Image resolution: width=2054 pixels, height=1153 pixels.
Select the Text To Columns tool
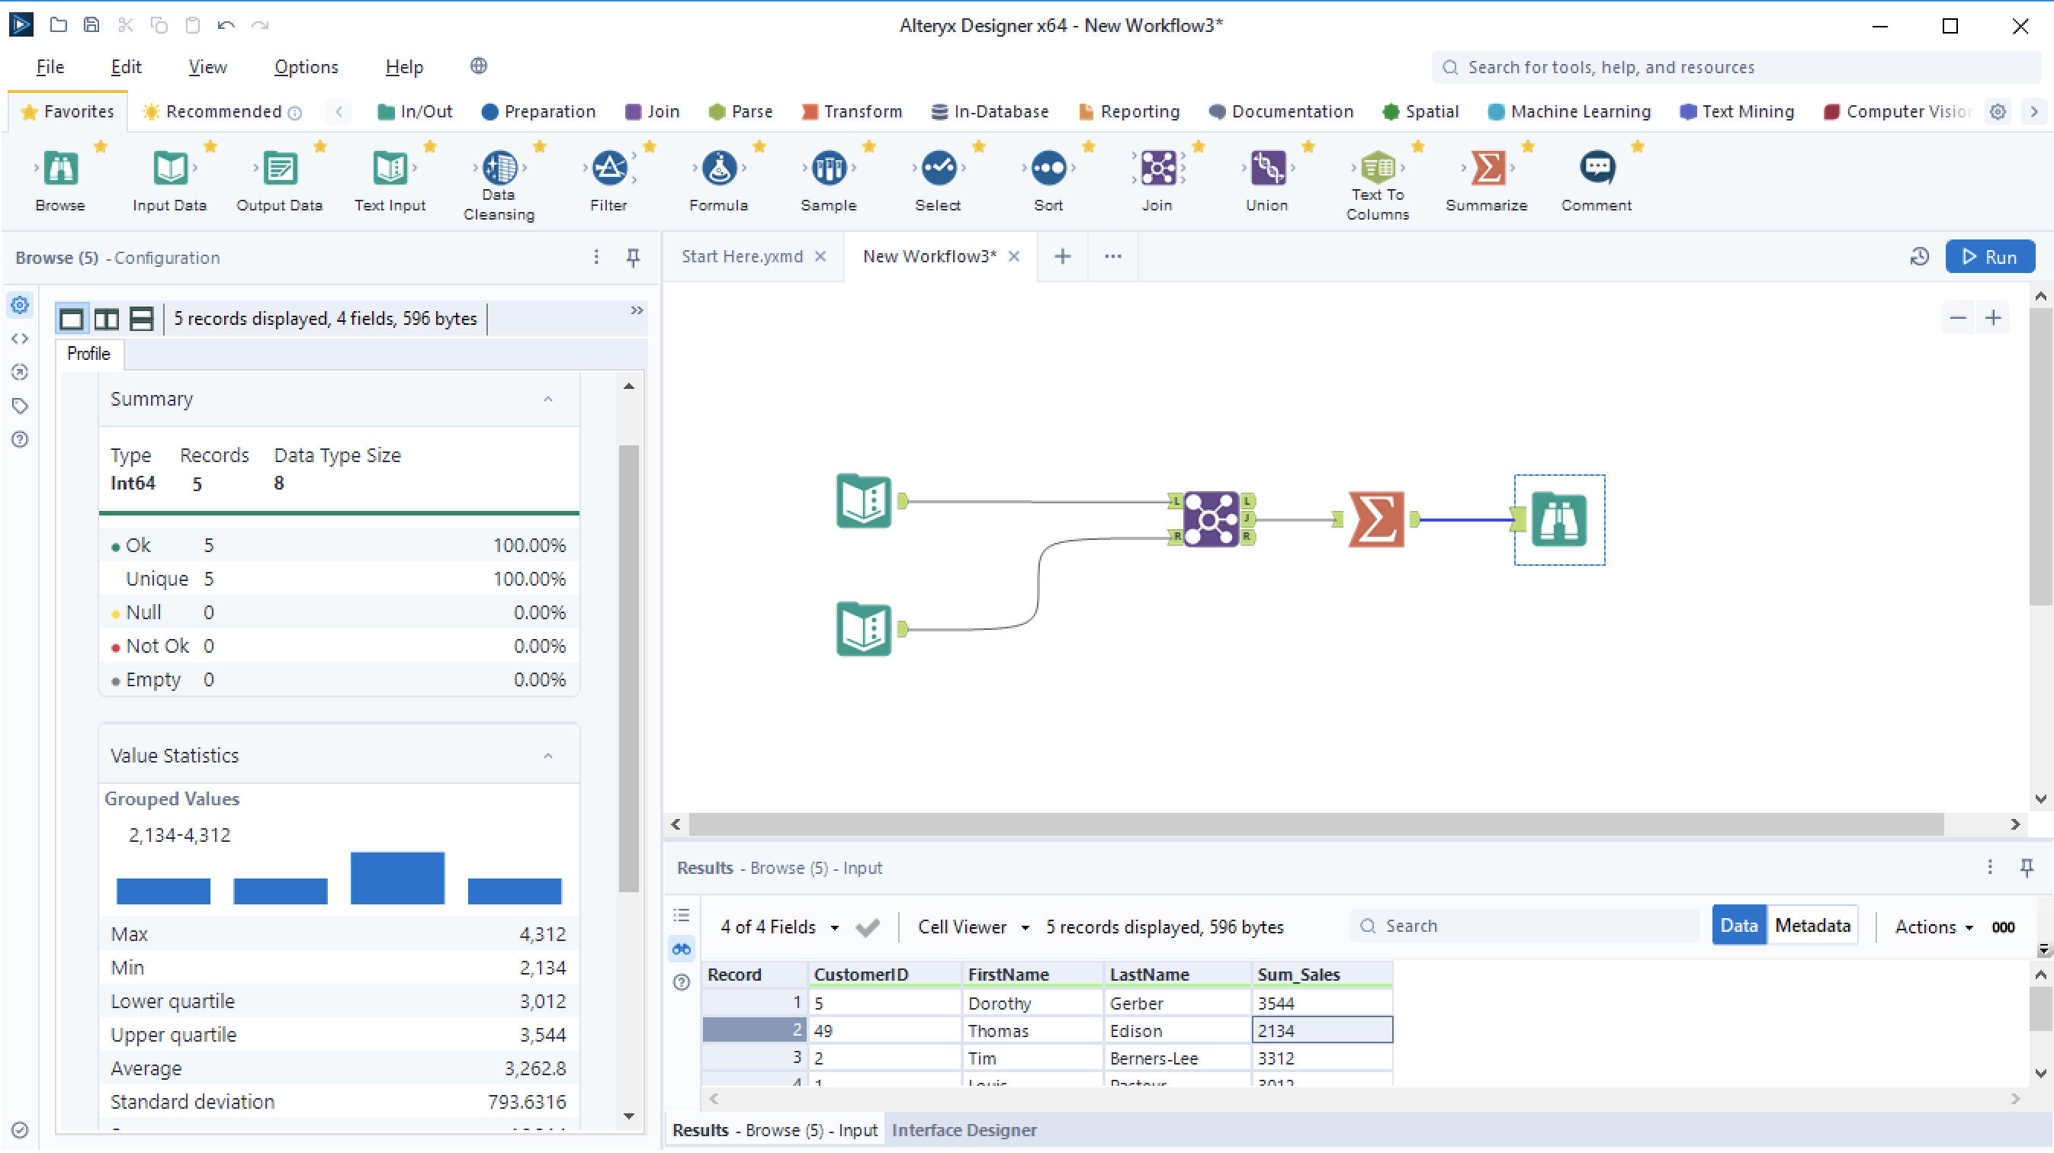(x=1377, y=169)
